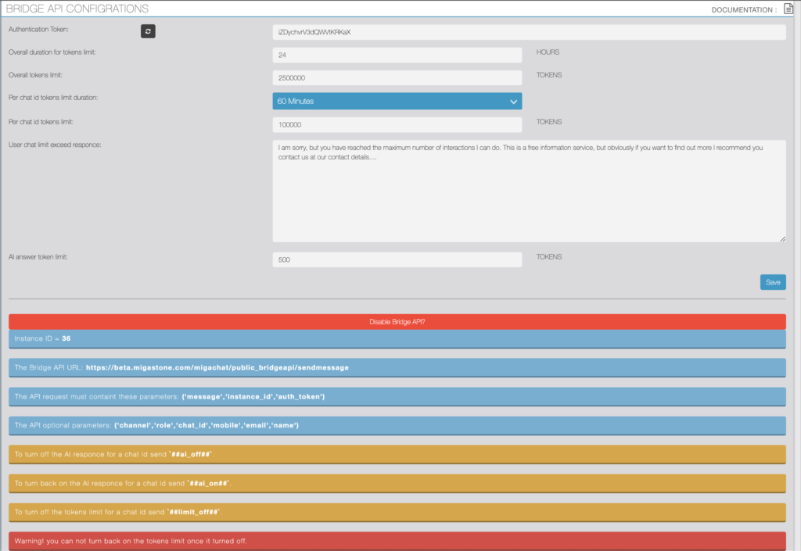Screen dimensions: 801x551
Task: Click the textarea resize handle corner
Action: click(x=782, y=238)
